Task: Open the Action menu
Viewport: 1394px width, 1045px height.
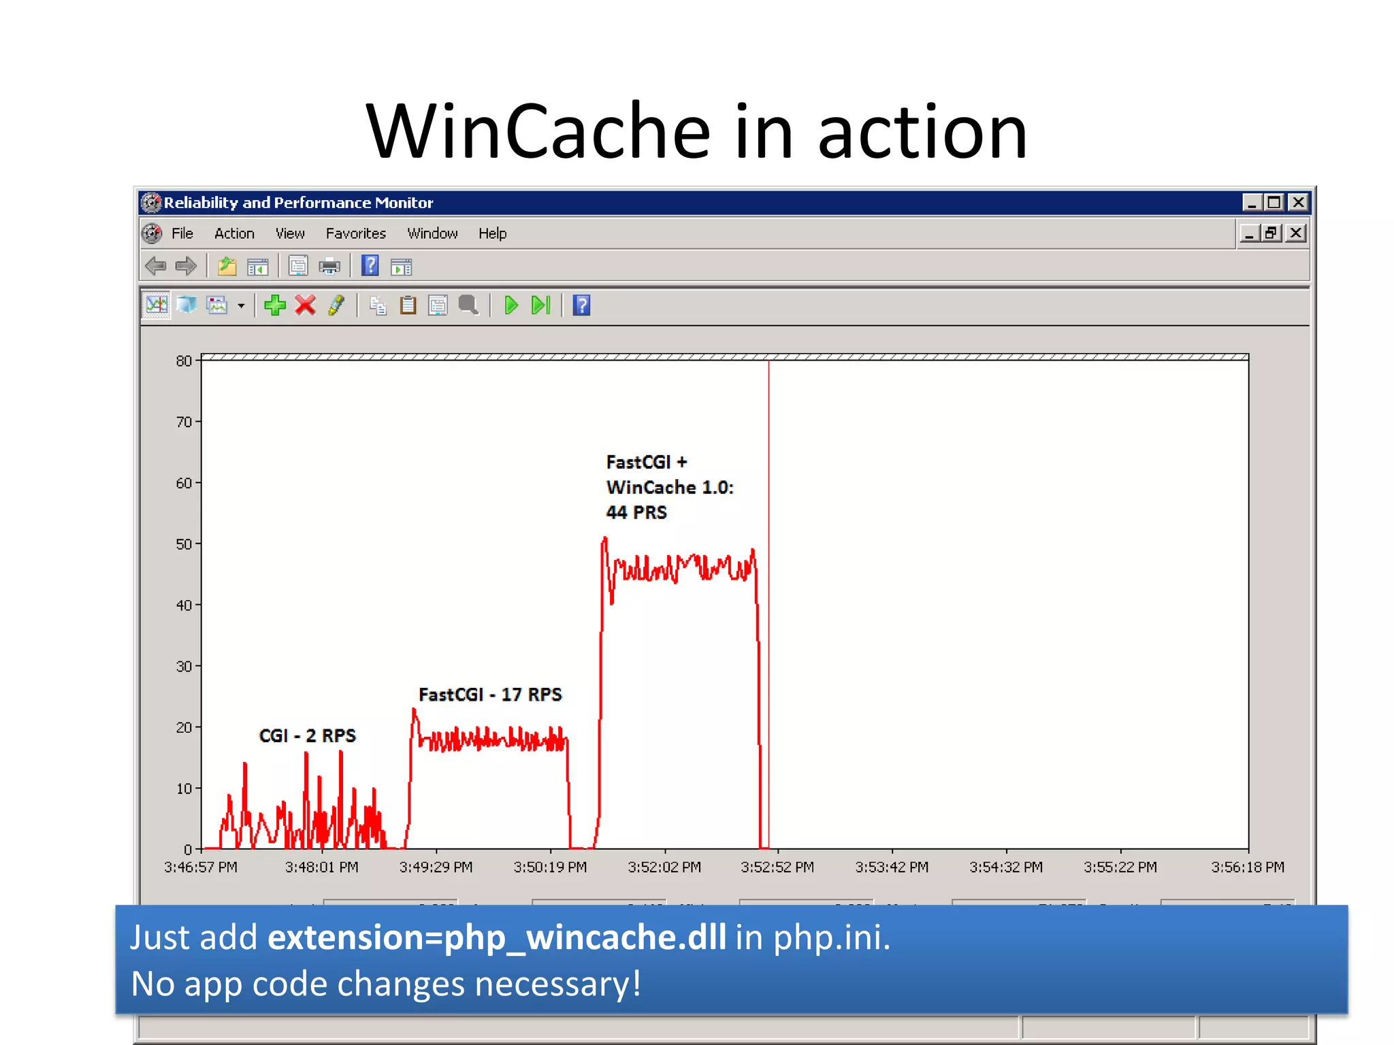Action: pyautogui.click(x=234, y=233)
